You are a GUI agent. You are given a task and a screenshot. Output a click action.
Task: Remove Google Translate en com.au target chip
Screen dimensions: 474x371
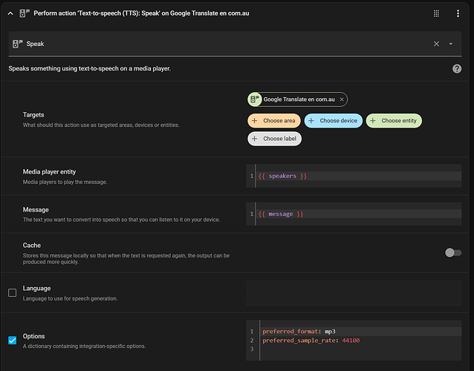[x=342, y=99]
